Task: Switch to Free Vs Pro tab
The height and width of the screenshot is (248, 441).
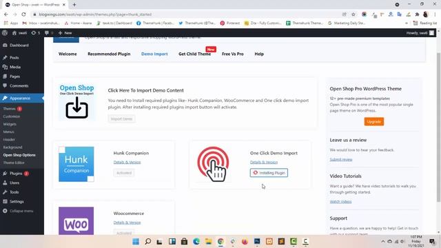Action: pyautogui.click(x=233, y=54)
